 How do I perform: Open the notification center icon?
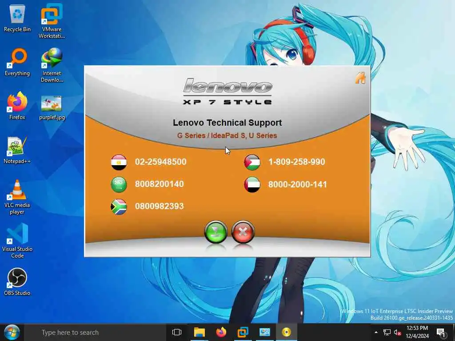click(441, 333)
